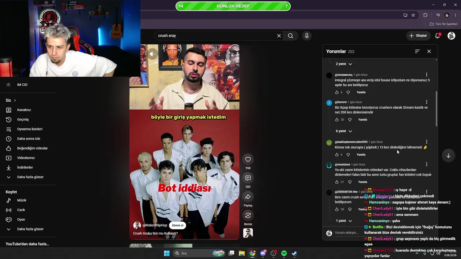Clear the search text with the X

point(279,36)
